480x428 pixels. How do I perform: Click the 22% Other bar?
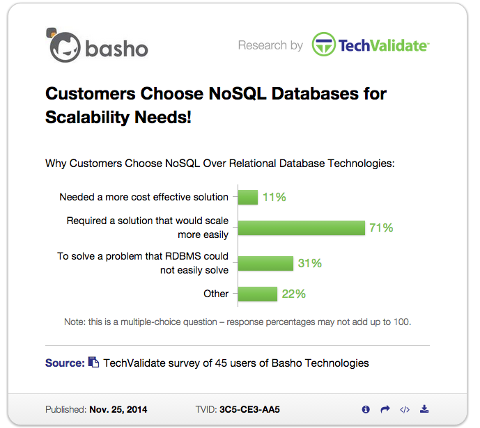pos(258,294)
